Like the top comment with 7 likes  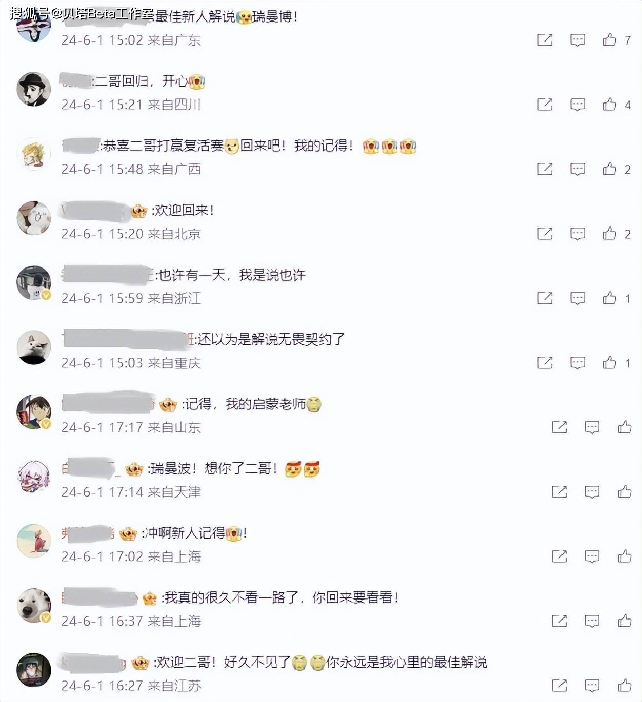pyautogui.click(x=609, y=40)
